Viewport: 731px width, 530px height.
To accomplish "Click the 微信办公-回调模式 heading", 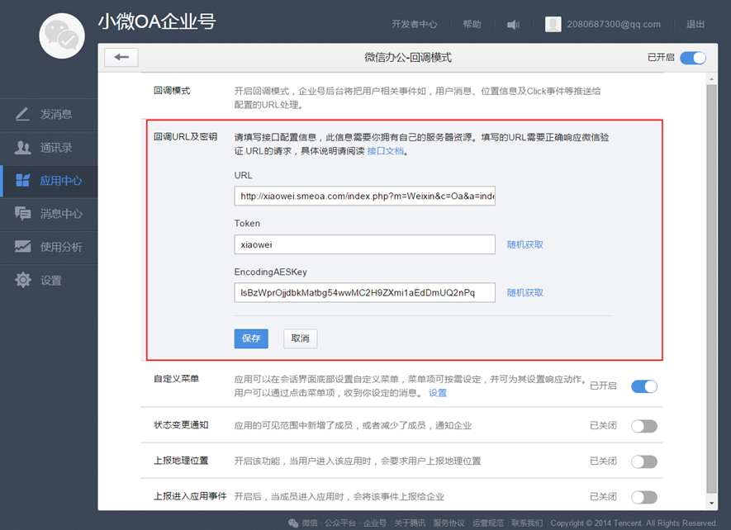I will point(408,57).
